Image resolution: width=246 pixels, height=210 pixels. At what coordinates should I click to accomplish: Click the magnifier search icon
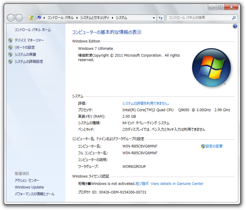click(234, 18)
